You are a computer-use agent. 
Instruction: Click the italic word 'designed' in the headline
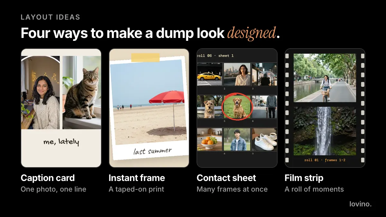point(252,33)
